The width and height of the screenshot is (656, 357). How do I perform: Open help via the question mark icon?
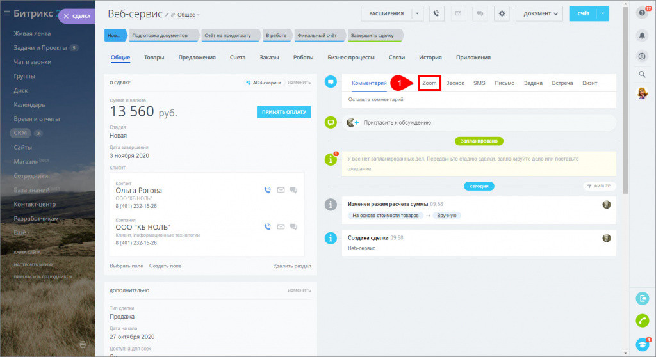(x=643, y=13)
